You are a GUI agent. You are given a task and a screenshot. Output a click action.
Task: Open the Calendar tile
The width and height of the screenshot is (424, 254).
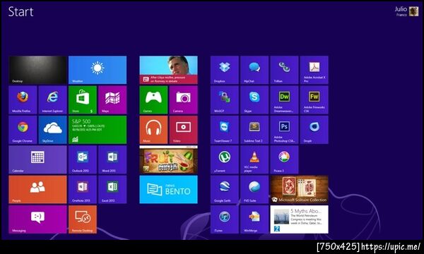(x=37, y=159)
